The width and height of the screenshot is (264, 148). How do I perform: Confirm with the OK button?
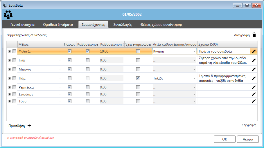(x=225, y=139)
